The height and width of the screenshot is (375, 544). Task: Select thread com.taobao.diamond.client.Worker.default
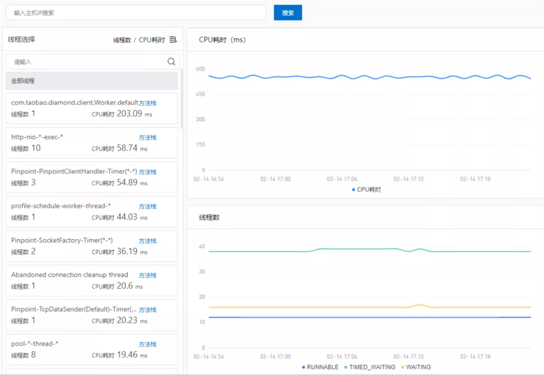74,103
